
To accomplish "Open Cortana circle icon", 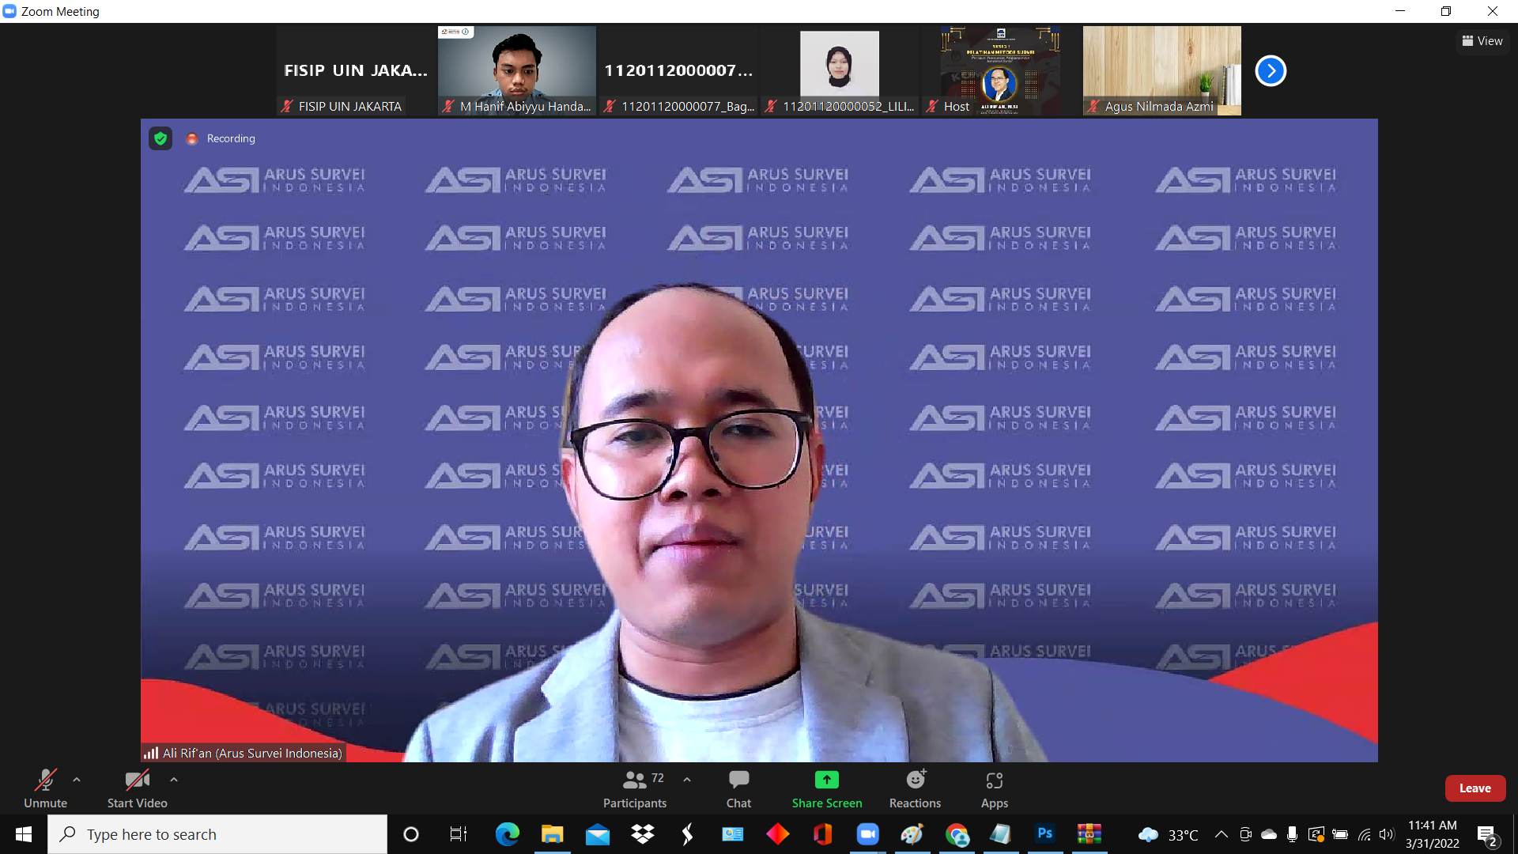I will (x=411, y=834).
